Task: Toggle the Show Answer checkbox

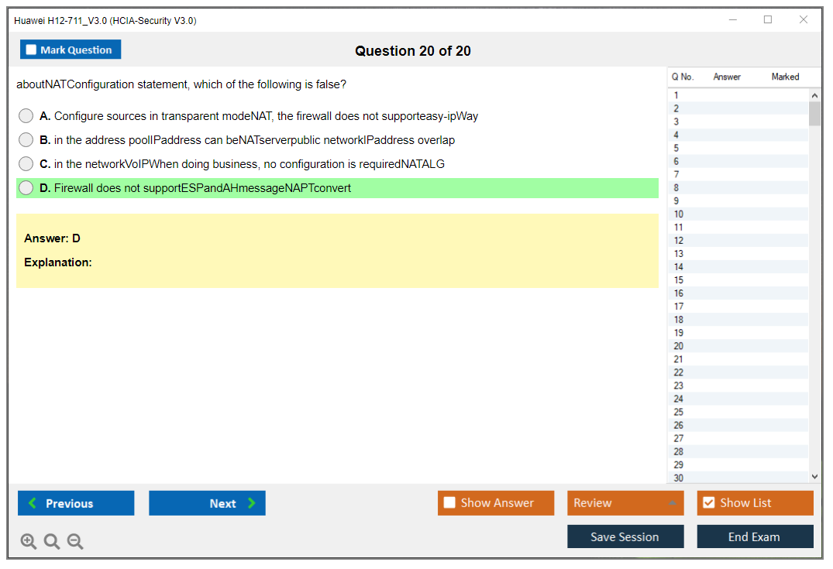Action: (449, 503)
